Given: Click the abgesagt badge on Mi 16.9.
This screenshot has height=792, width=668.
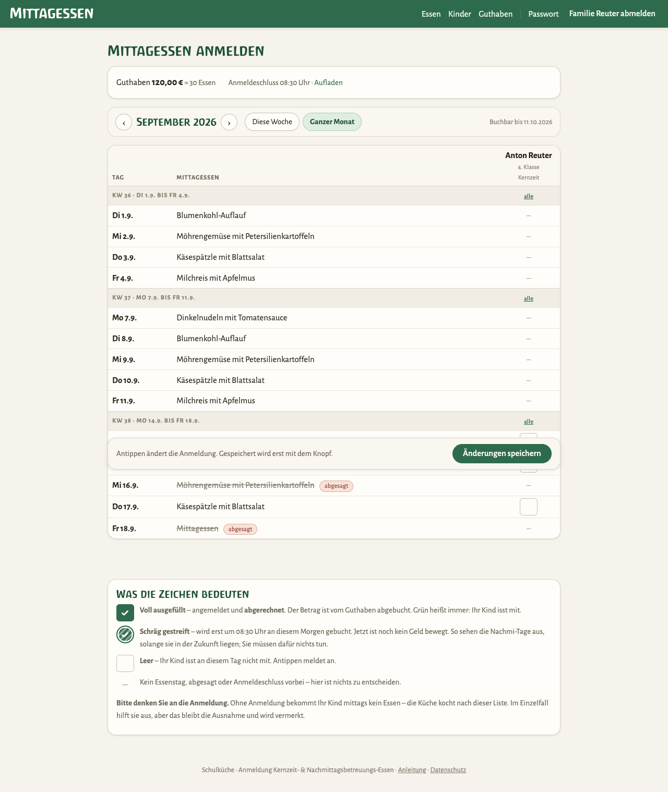Looking at the screenshot, I should [336, 486].
